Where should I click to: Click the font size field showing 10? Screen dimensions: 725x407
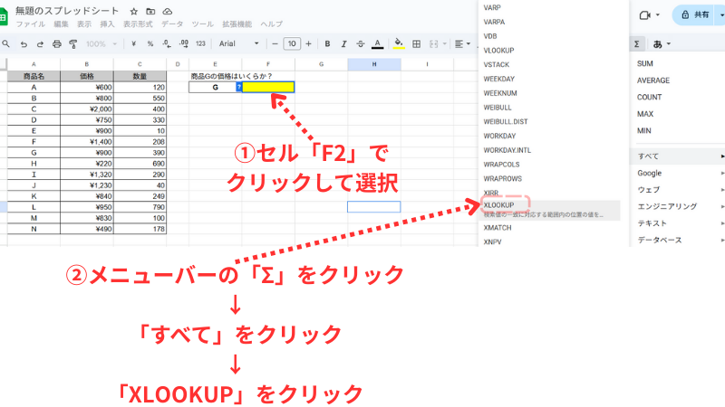292,43
